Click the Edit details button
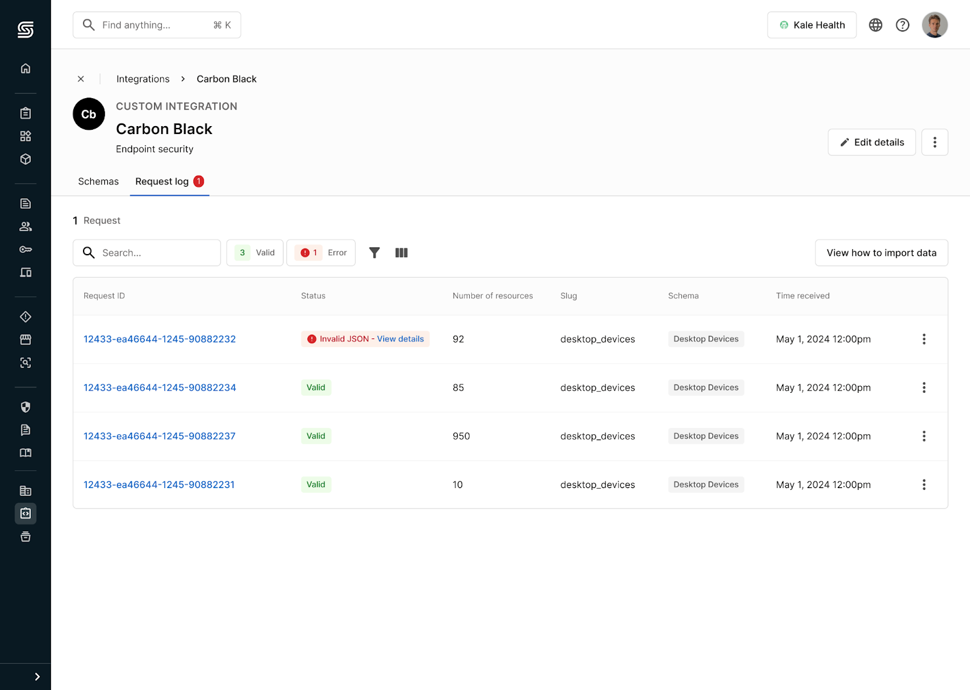Viewport: 970px width, 690px height. 872,142
